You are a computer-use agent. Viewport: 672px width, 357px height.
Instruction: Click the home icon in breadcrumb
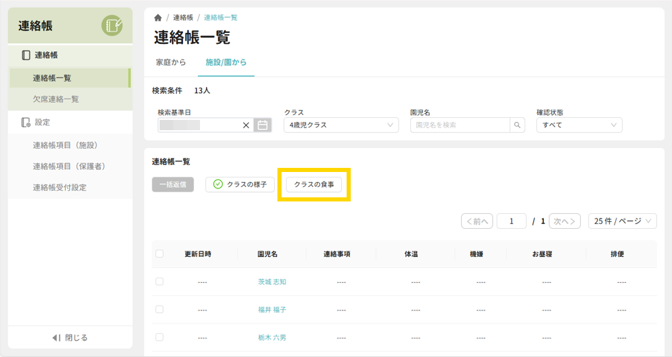click(x=158, y=18)
